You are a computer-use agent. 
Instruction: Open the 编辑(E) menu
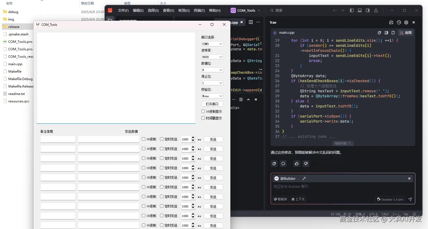tap(138, 10)
